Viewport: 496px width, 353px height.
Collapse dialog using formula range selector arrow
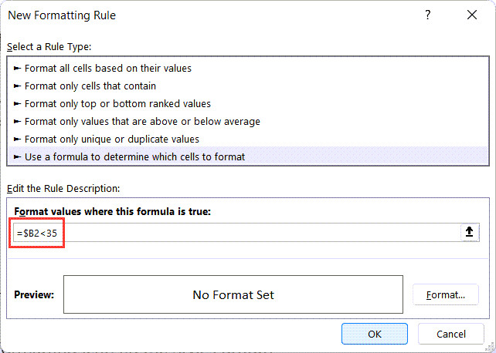470,233
